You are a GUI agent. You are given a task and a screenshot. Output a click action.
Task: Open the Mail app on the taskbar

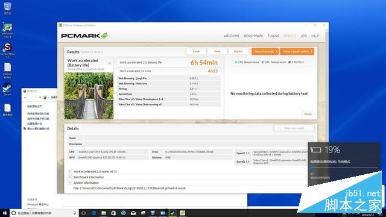(x=133, y=213)
